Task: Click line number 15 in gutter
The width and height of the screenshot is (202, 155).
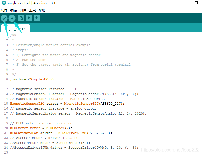Action: point(6,104)
